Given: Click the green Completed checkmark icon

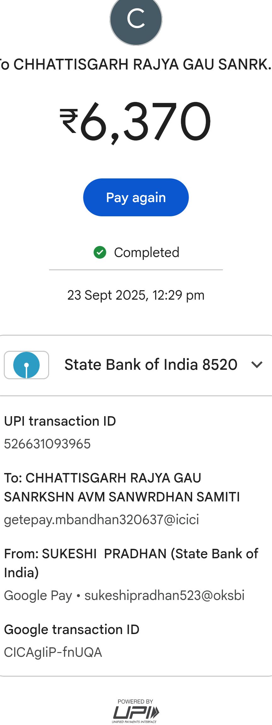Looking at the screenshot, I should (x=100, y=252).
